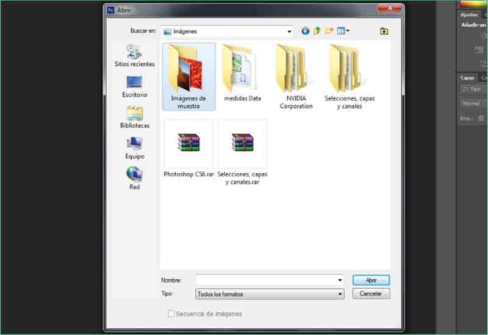Open the Red network location

click(x=134, y=178)
